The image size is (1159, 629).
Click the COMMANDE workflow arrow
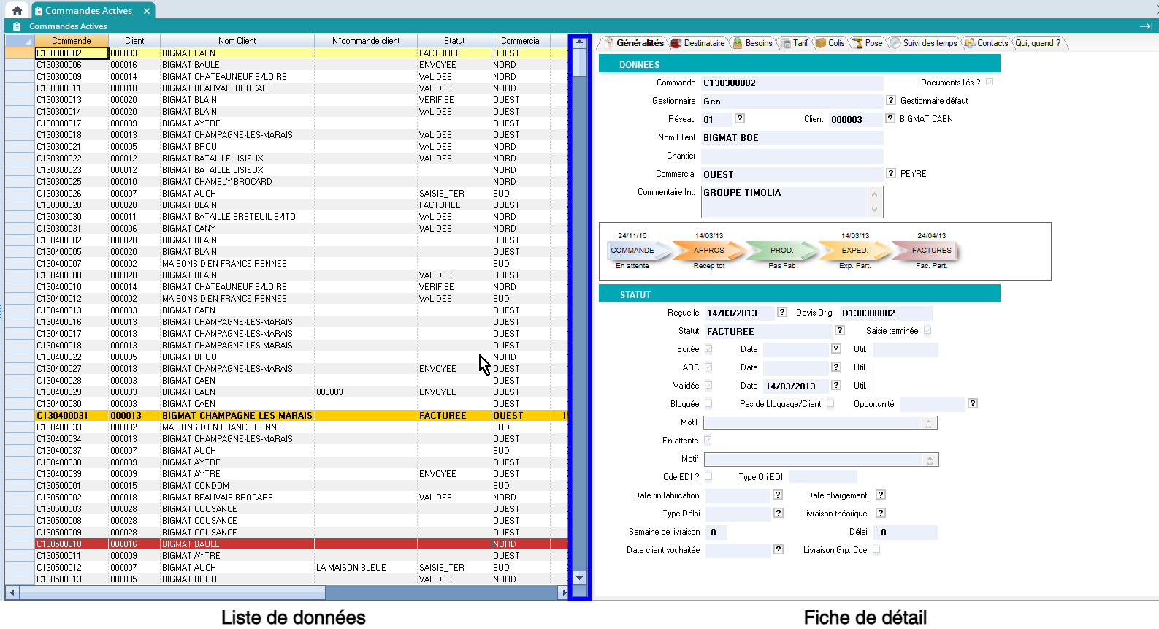[635, 251]
